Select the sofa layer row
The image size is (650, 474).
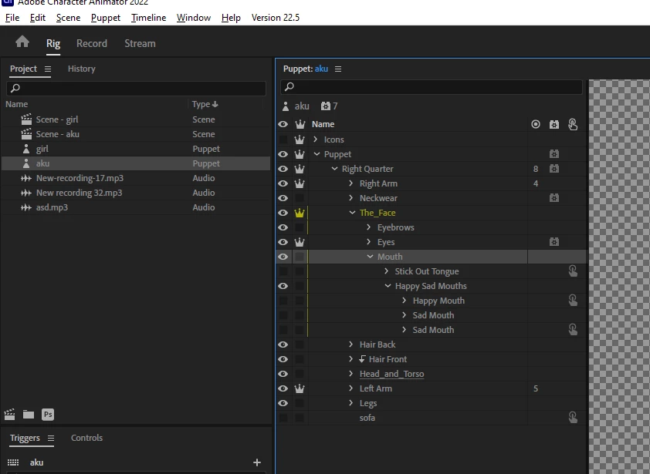(431, 418)
